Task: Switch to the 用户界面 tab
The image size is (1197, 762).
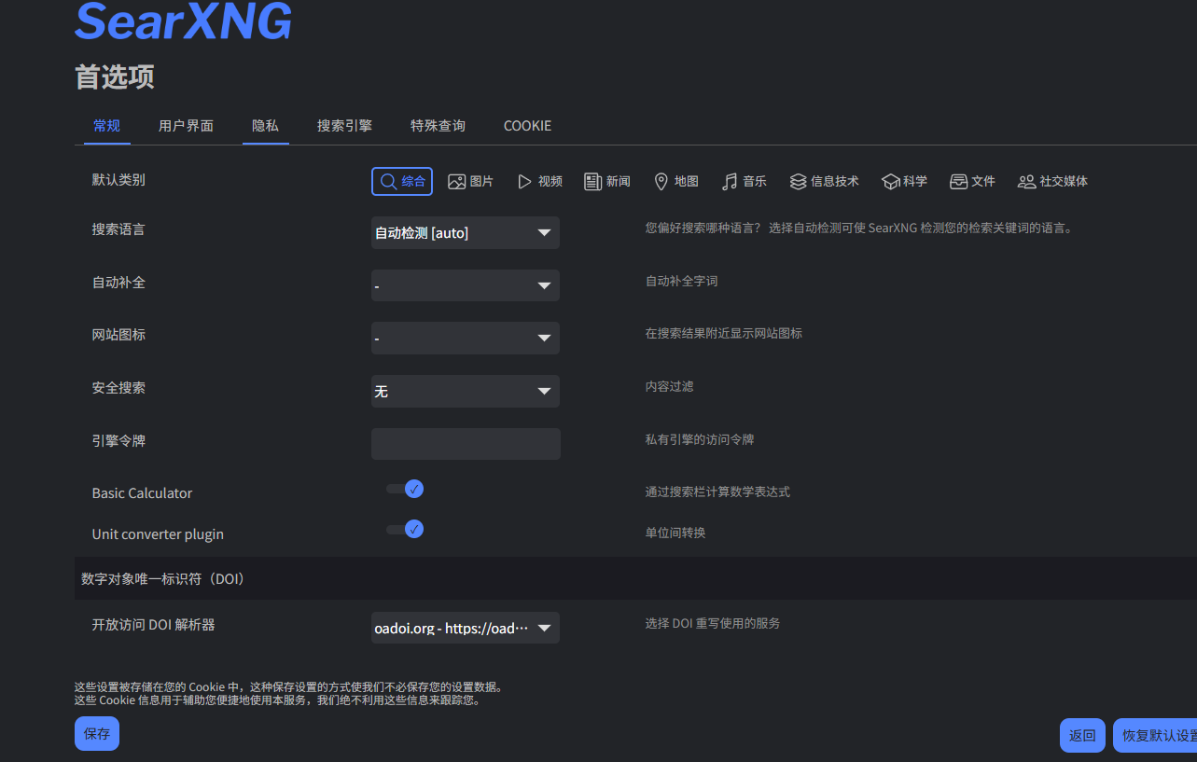Action: (187, 126)
